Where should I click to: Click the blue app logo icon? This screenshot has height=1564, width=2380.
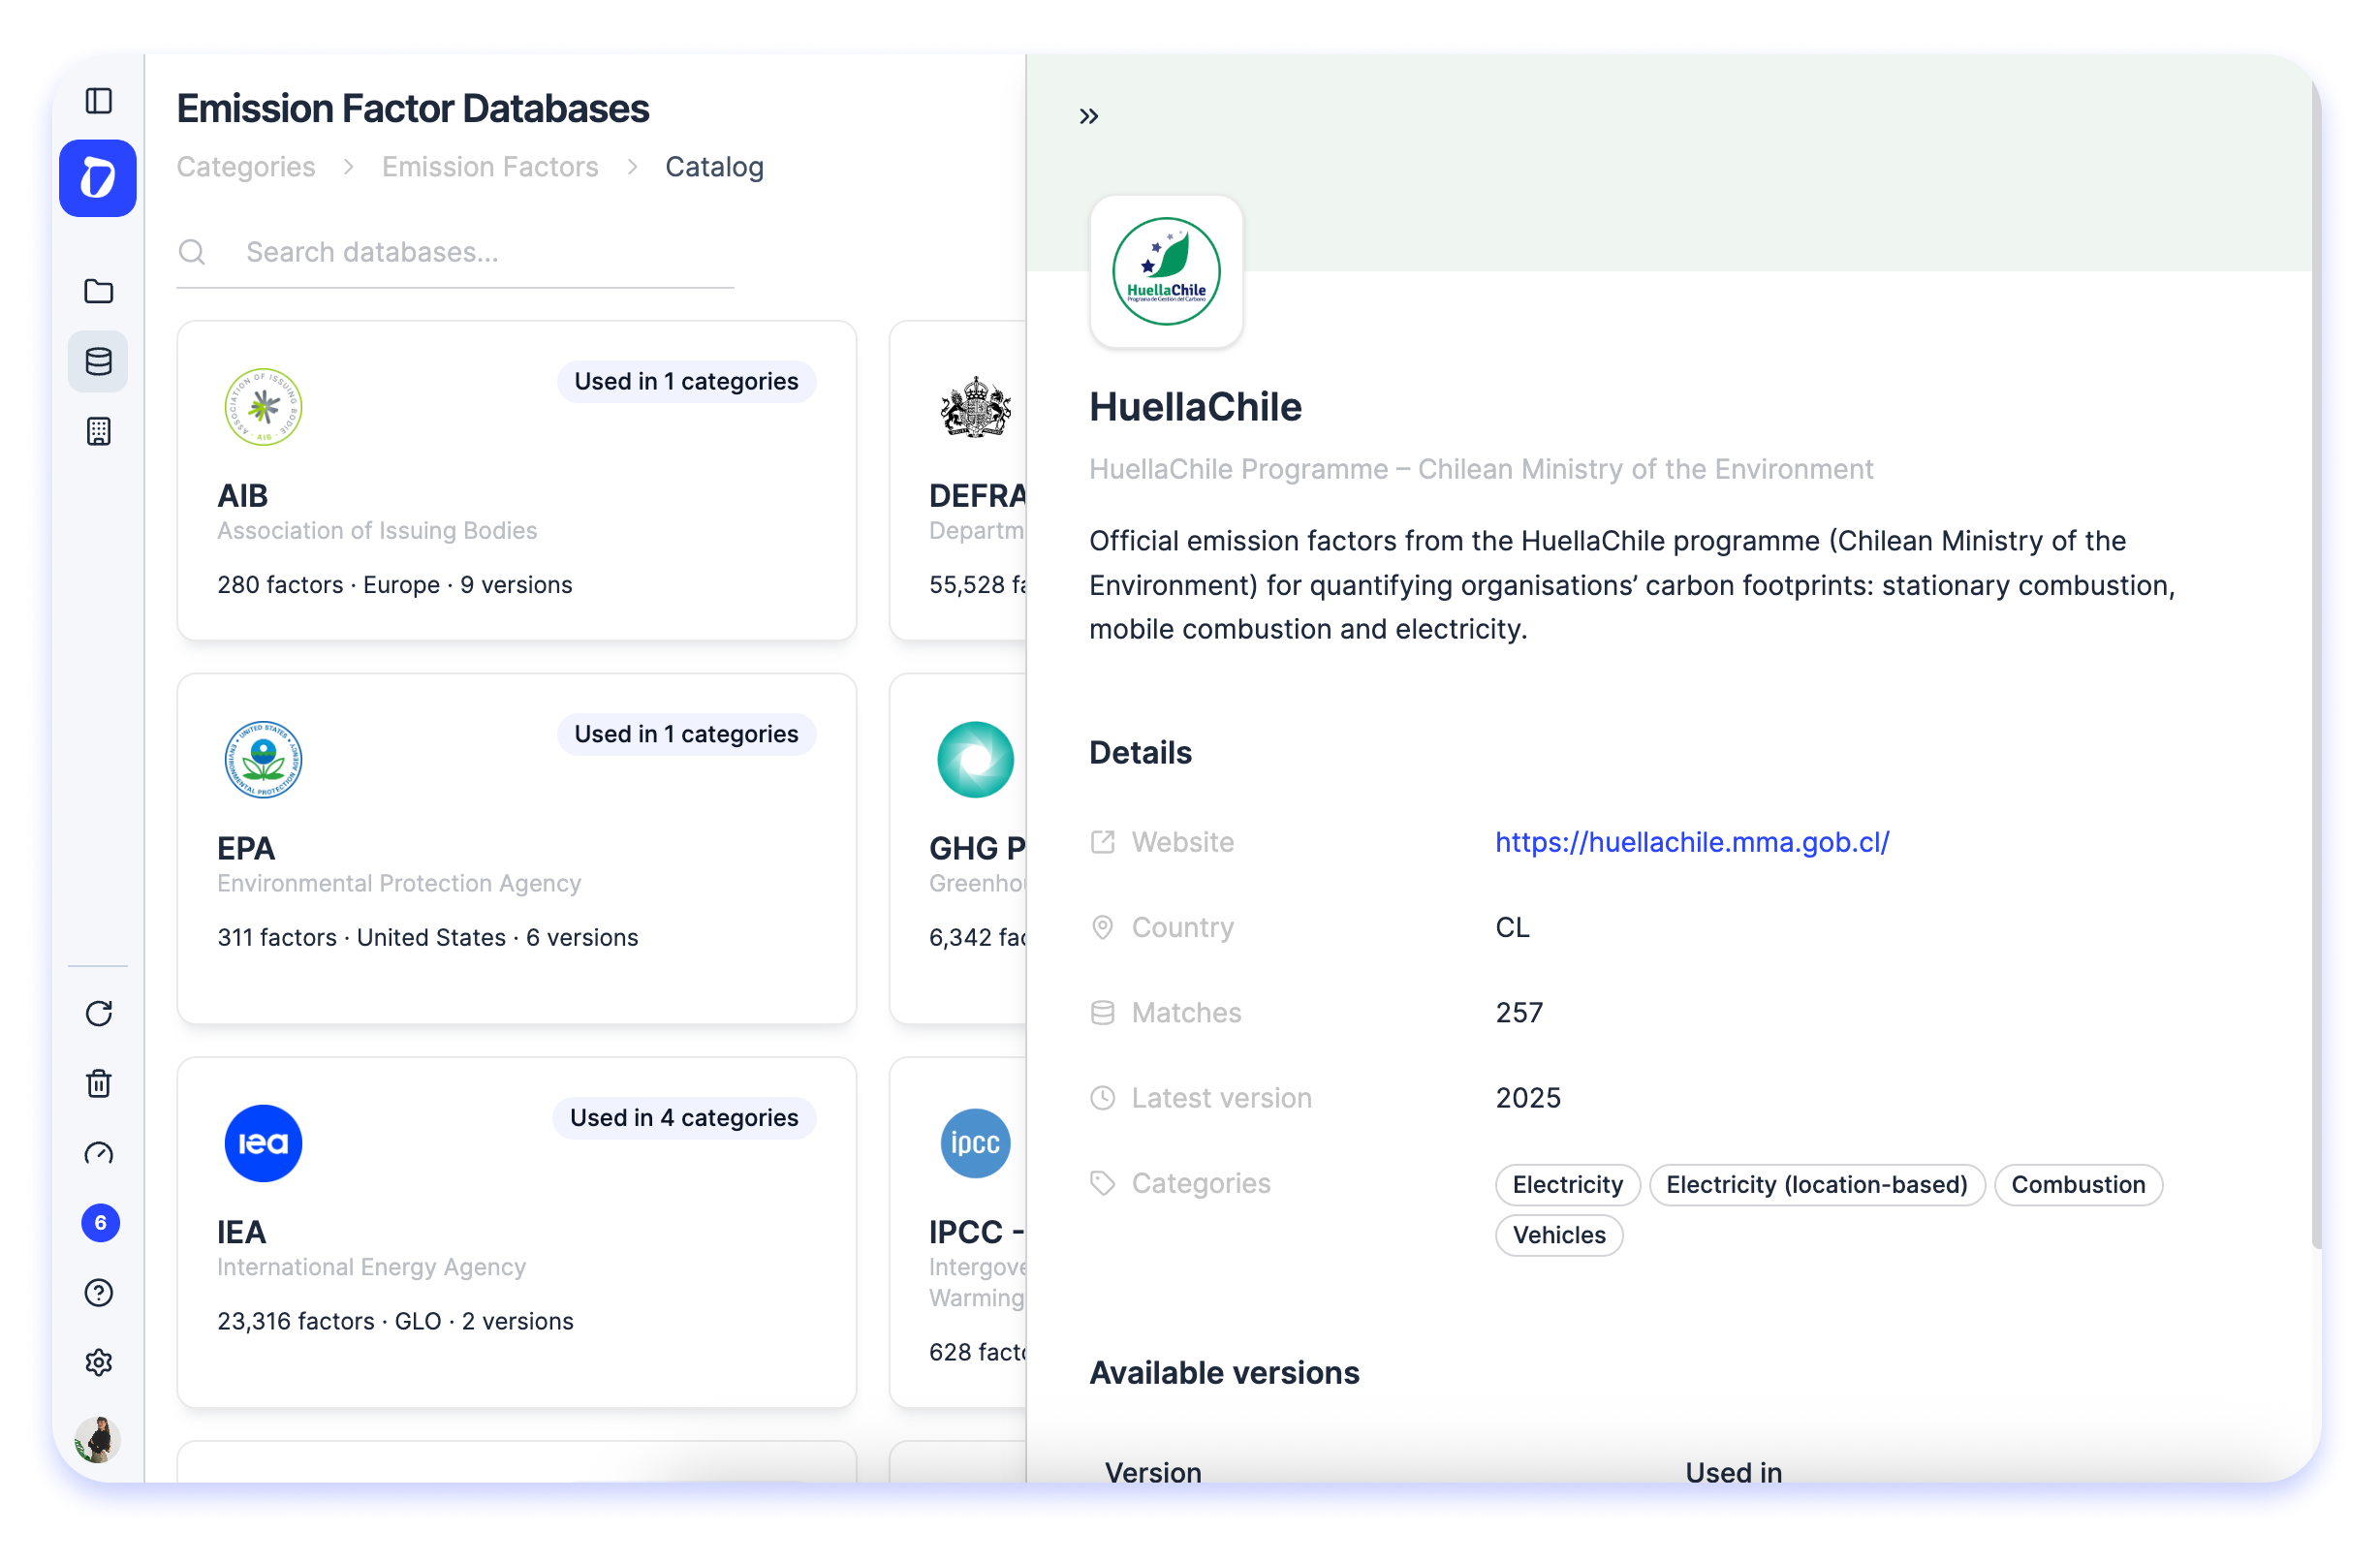pyautogui.click(x=98, y=179)
